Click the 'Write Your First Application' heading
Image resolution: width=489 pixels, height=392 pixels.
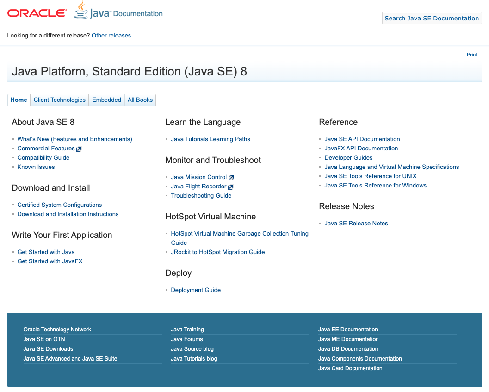tap(62, 235)
